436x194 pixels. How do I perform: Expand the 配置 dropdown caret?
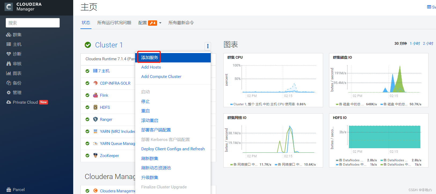pos(160,23)
